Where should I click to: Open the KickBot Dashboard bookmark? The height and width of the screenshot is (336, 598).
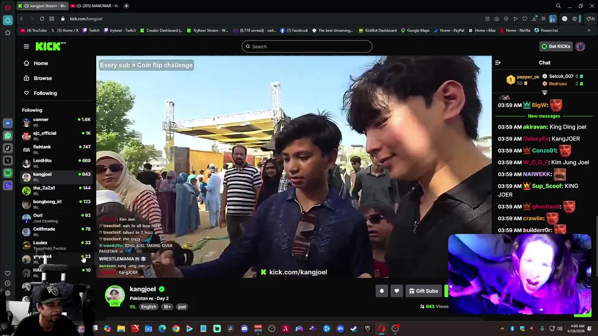pos(377,30)
